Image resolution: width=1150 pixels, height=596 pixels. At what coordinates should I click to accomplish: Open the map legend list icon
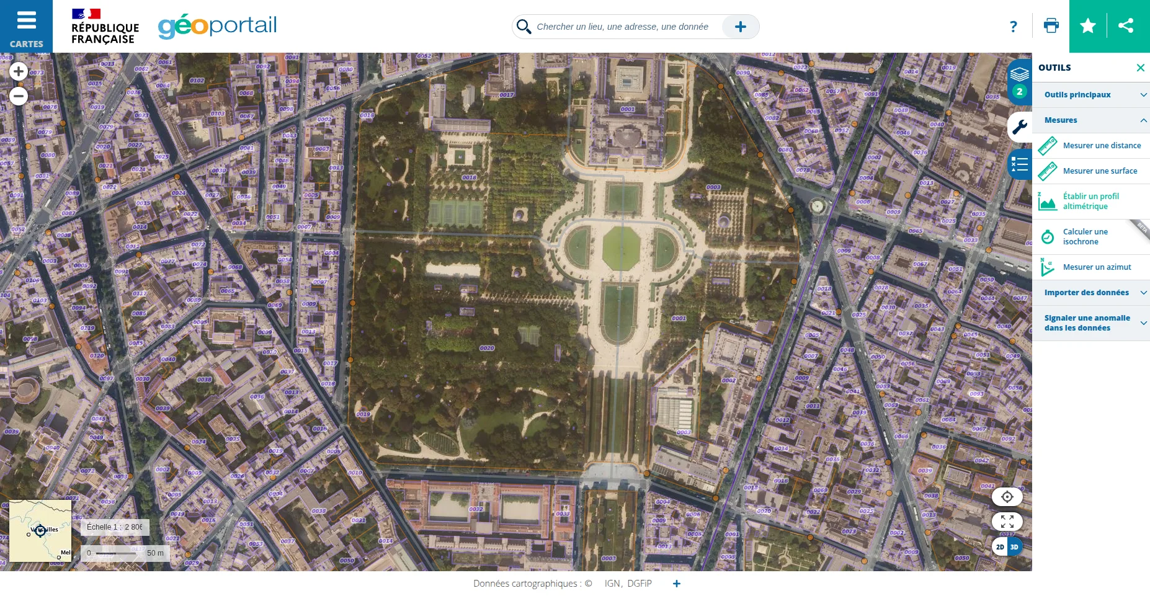[1019, 164]
